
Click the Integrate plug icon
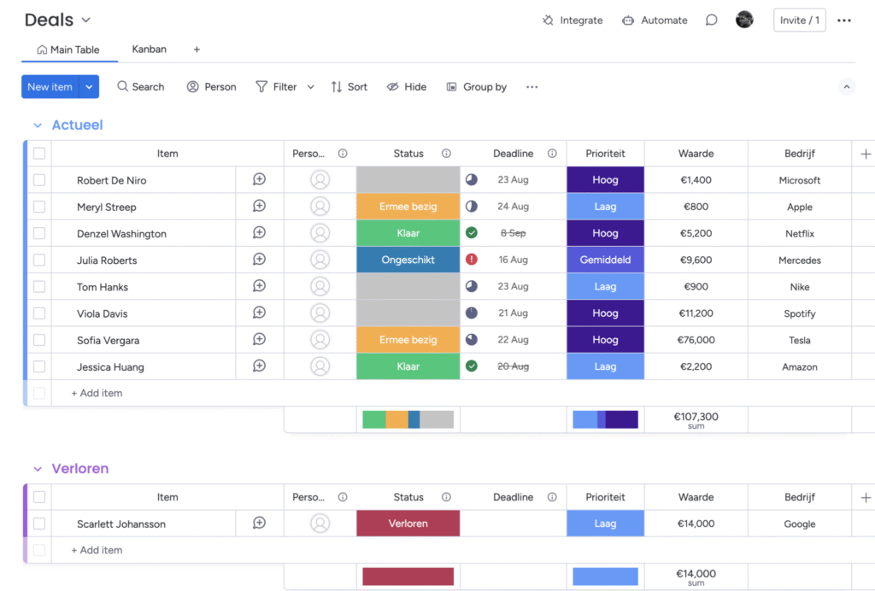point(548,20)
